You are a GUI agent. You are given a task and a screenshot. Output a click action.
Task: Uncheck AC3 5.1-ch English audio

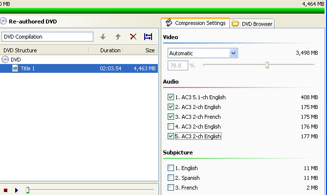point(171,97)
